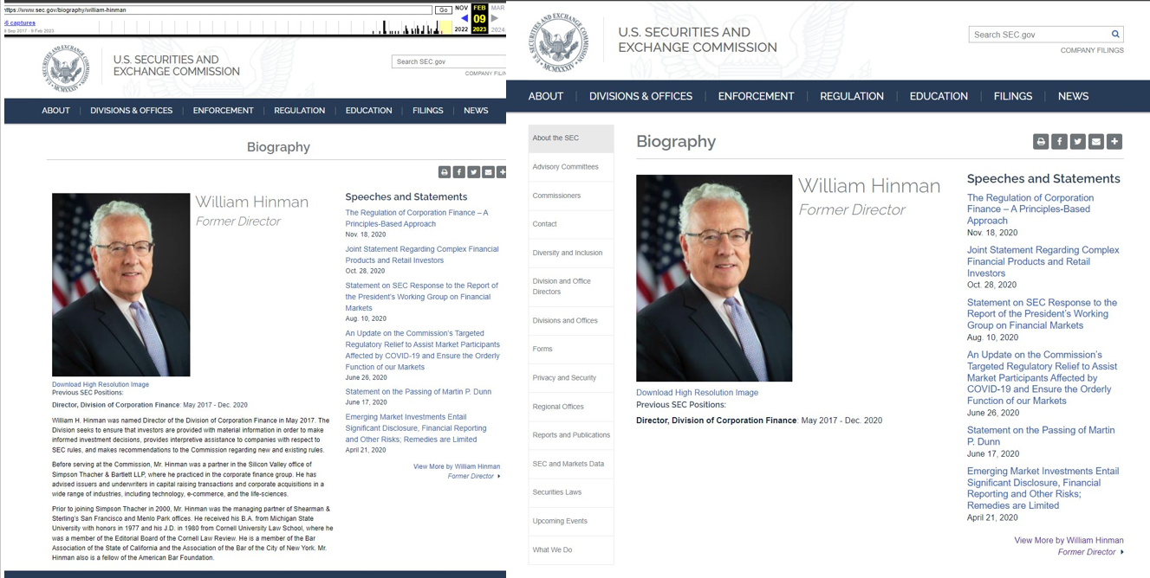Click the email share icon on the Wayback capture
1150x578 pixels.
pos(488,172)
